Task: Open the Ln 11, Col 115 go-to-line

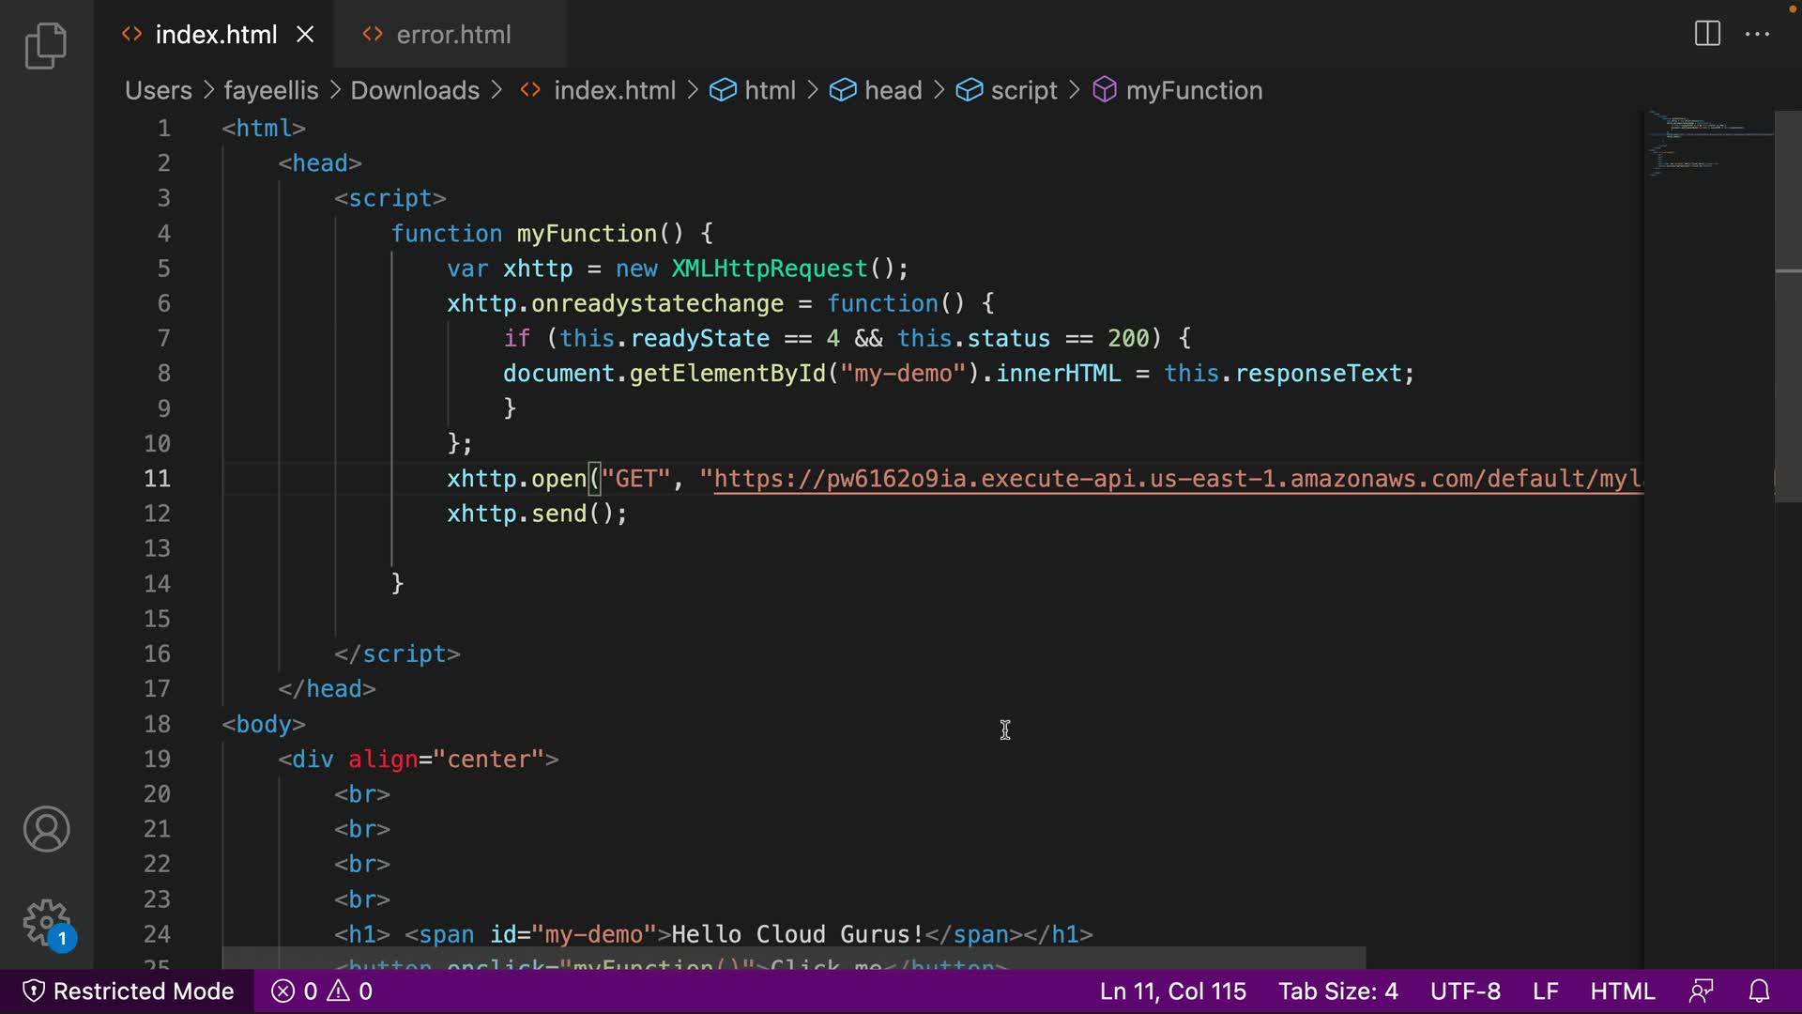Action: (x=1172, y=991)
